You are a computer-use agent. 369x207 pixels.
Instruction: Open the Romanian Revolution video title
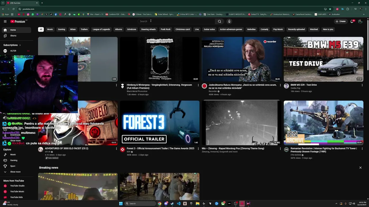coord(323,150)
